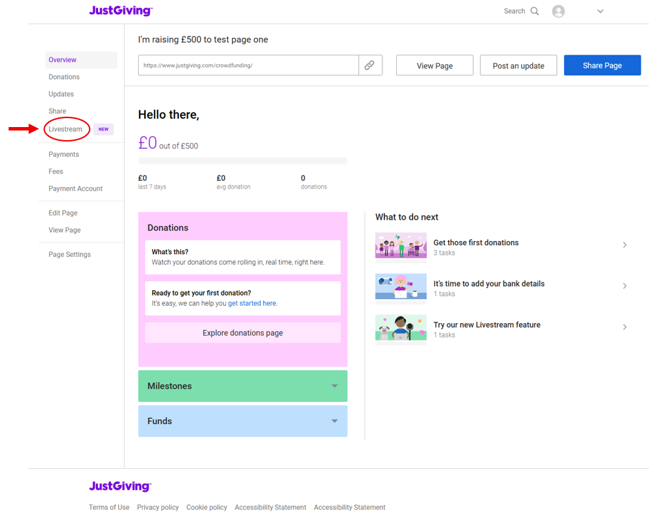Click the JustGiving logo in header
649x520 pixels.
pos(121,11)
